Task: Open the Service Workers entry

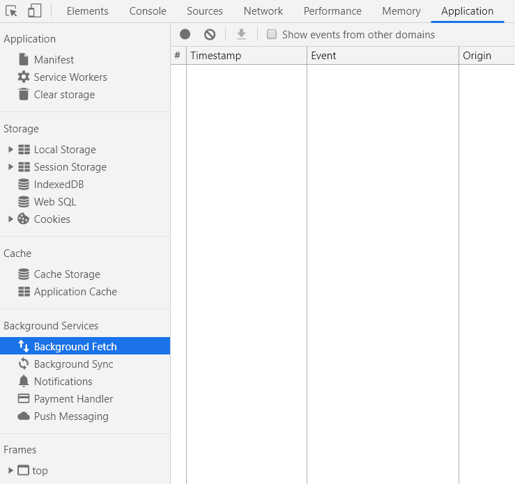Action: [70, 77]
